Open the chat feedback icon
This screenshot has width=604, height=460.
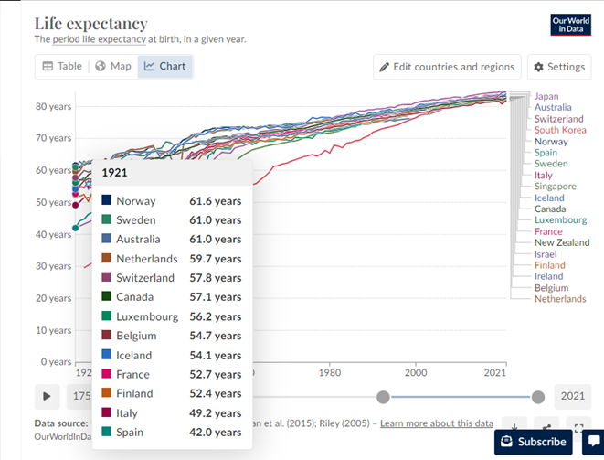[595, 441]
